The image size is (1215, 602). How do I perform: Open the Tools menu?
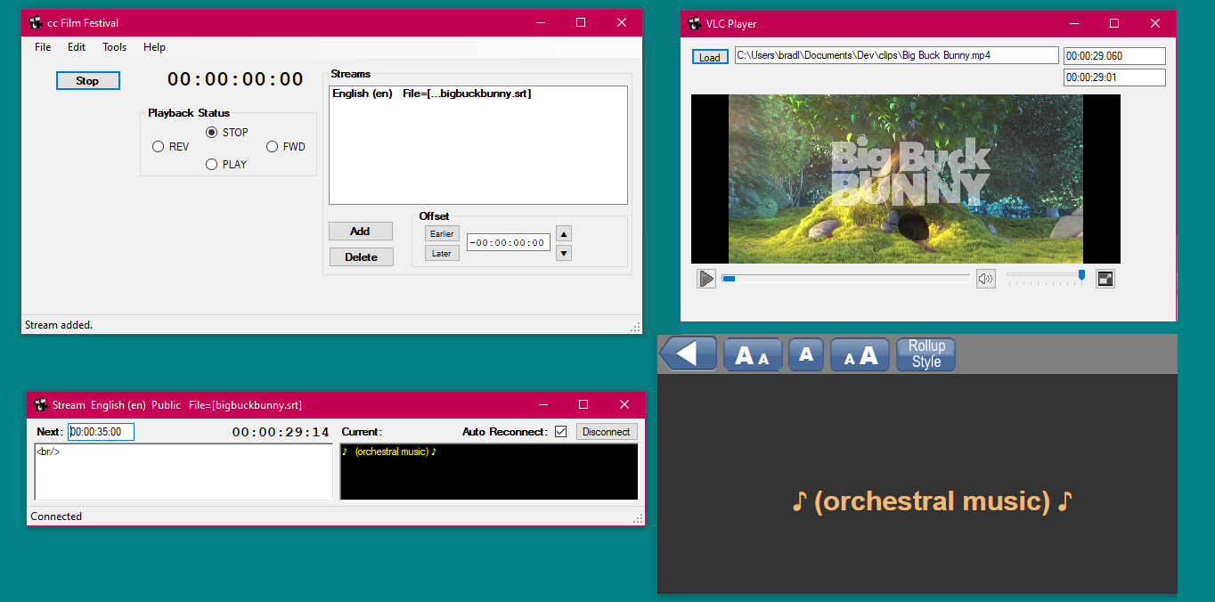tap(114, 47)
